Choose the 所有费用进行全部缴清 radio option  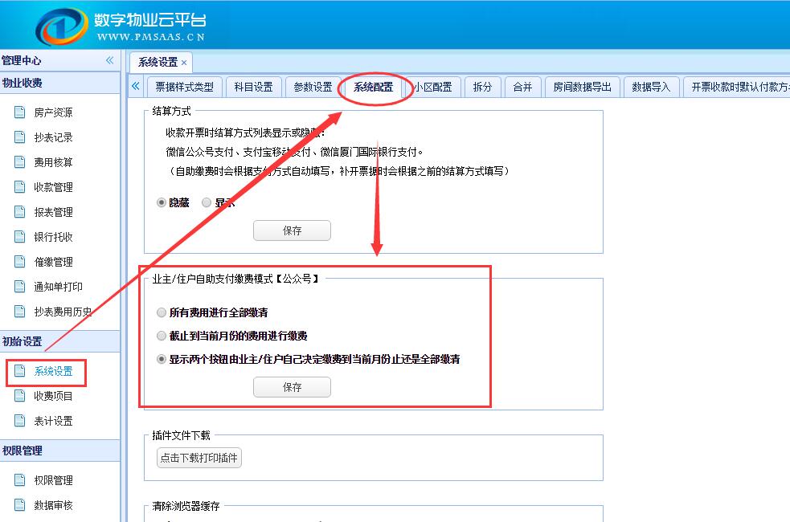[162, 312]
